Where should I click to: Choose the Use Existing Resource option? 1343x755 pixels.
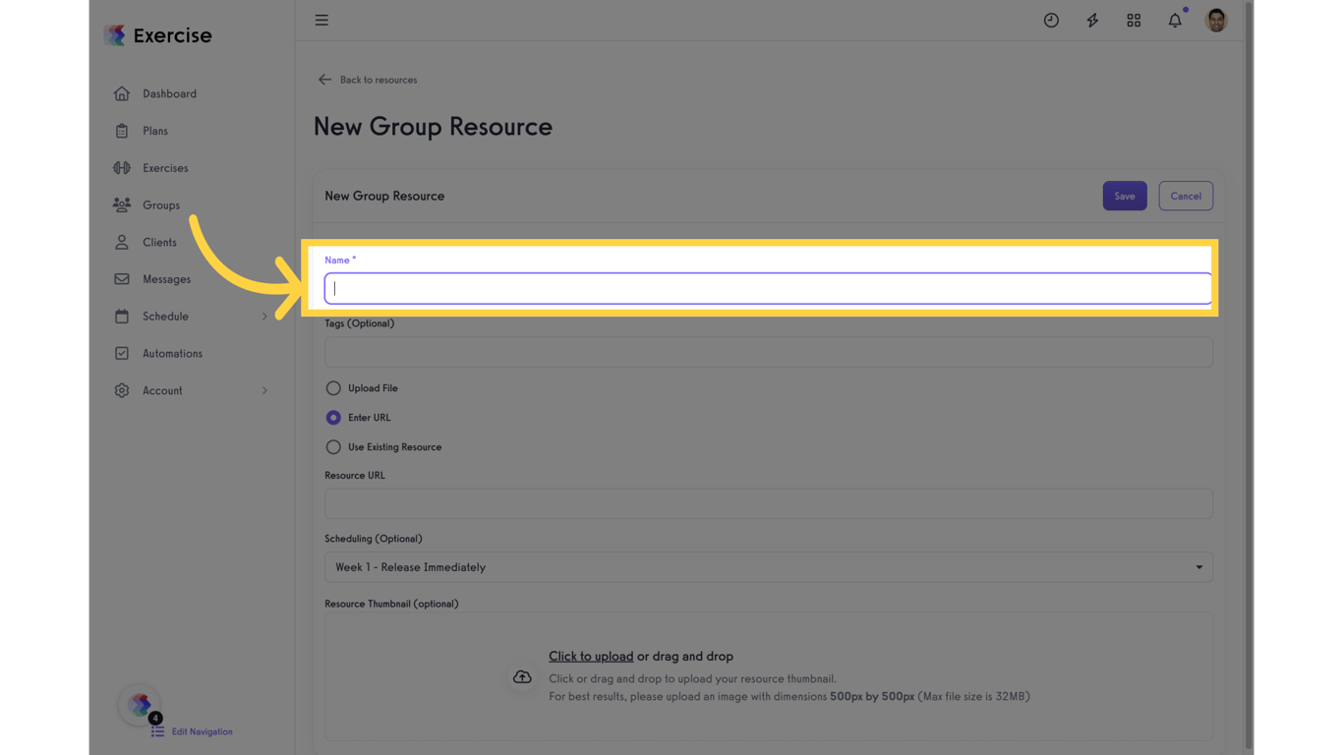click(333, 447)
